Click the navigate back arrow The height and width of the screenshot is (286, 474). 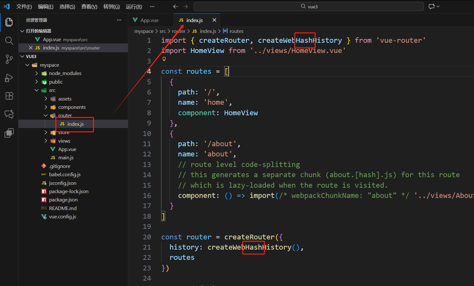[x=175, y=6]
